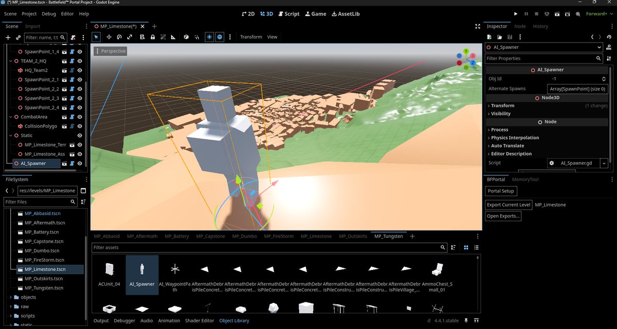Open the sun preview settings icon
The height and width of the screenshot is (329, 617).
coord(209,37)
